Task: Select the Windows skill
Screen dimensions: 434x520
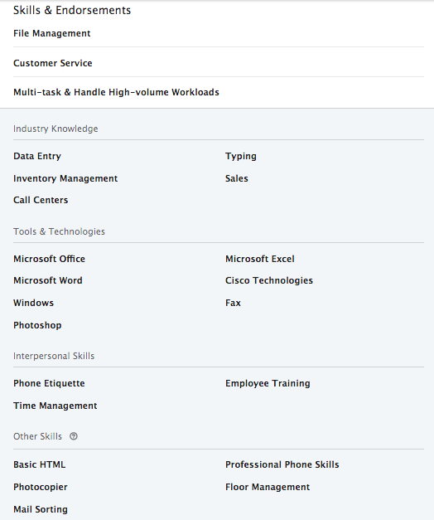Action: point(33,303)
